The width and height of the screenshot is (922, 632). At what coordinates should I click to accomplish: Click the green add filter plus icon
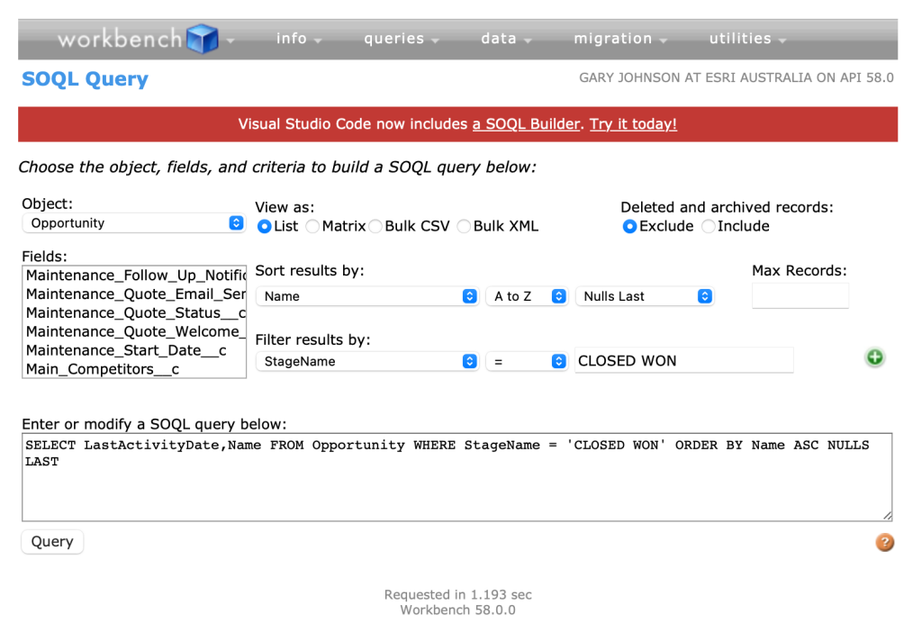click(x=874, y=357)
